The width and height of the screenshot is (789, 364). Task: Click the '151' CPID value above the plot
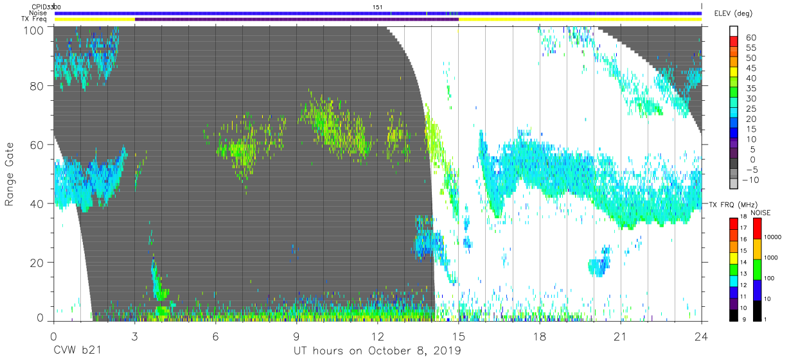click(x=378, y=6)
